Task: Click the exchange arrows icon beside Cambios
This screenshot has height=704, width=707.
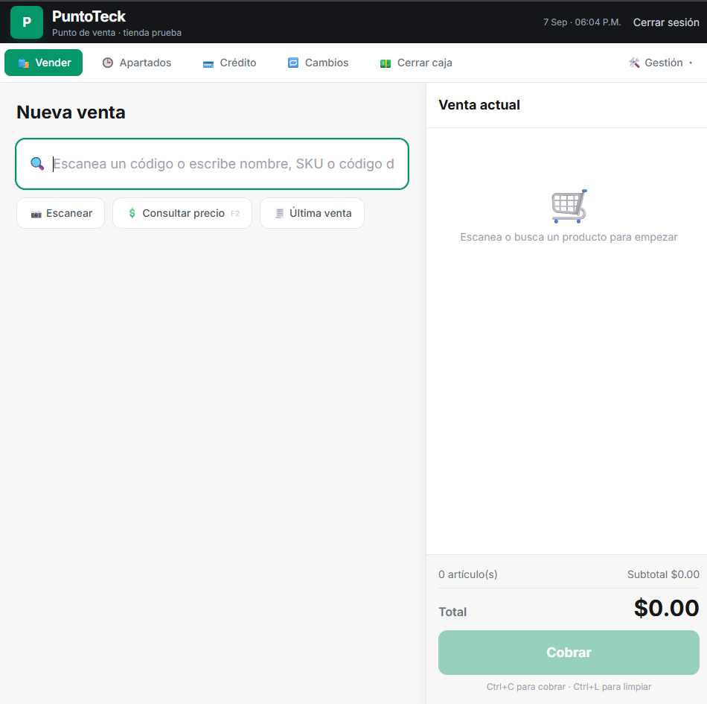Action: tap(293, 63)
